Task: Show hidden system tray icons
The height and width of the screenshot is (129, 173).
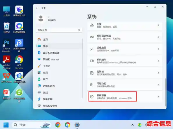Action: click(x=133, y=125)
